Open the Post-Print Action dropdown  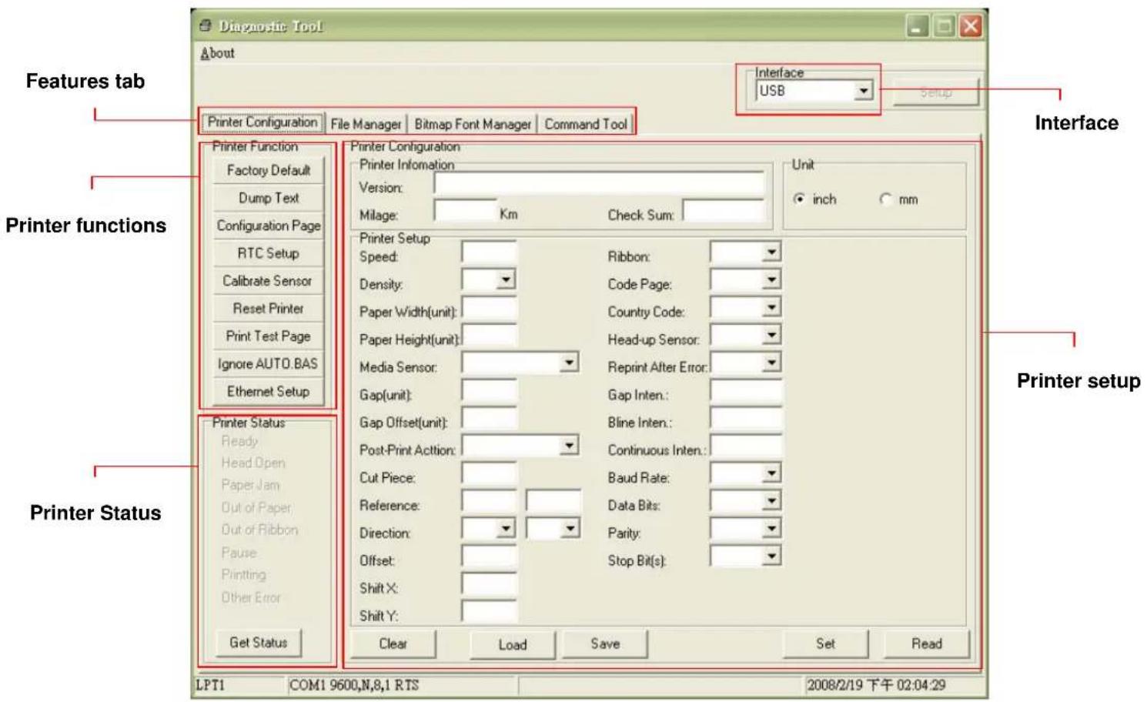[x=569, y=446]
